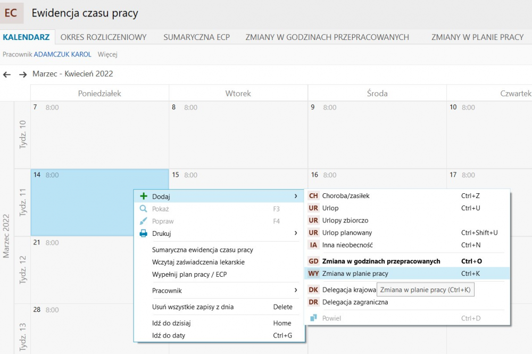Choose Usuń wszystkie zapisy z dnia
Screen dimensions: 532x354
pos(193,307)
